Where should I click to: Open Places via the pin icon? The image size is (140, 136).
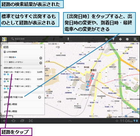click(113, 39)
